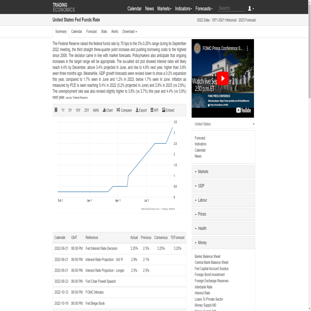311x311 pixels.
Task: Click the page vertical scrollbar
Action: coord(309,155)
